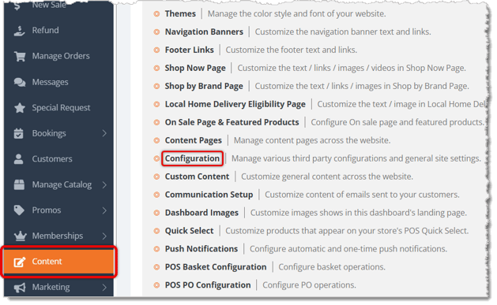The height and width of the screenshot is (305, 497).
Task: Click the Manage Orders cart icon
Action: pos(20,56)
